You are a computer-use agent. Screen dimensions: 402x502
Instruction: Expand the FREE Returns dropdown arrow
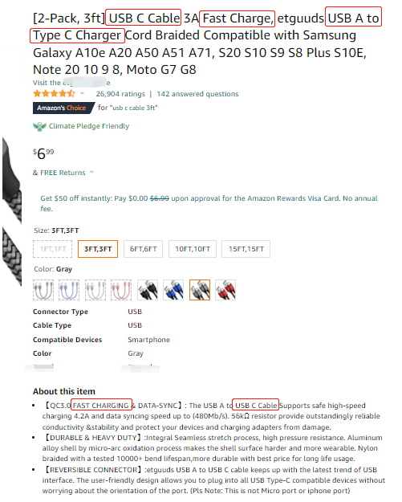tap(91, 172)
